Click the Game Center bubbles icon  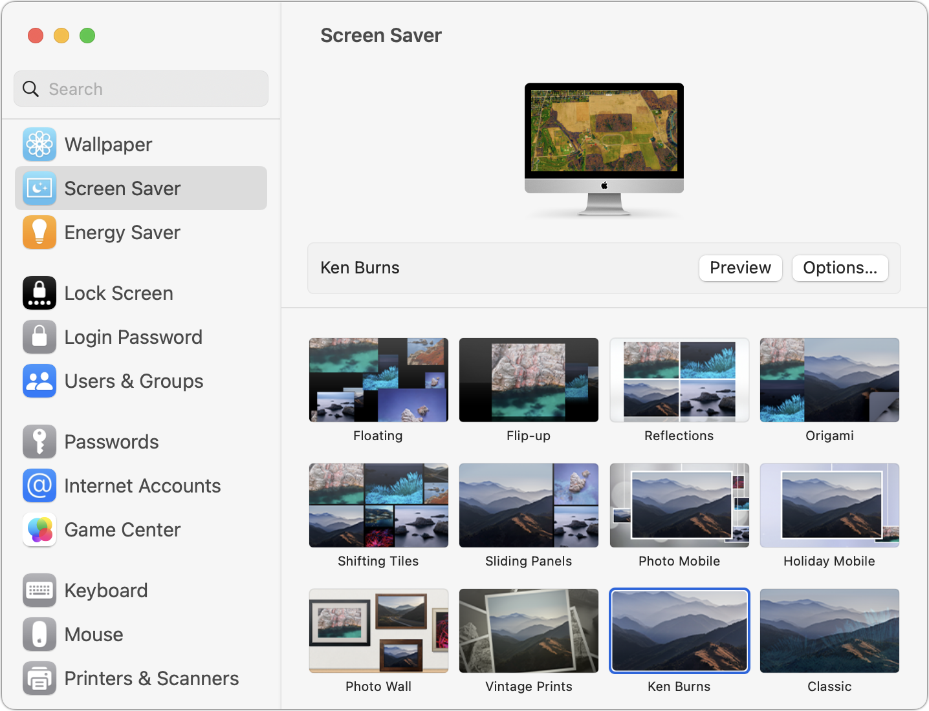[x=39, y=529]
